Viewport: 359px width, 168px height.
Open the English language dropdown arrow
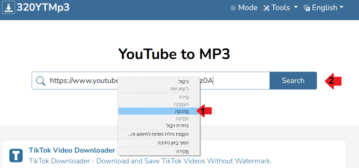coord(341,7)
